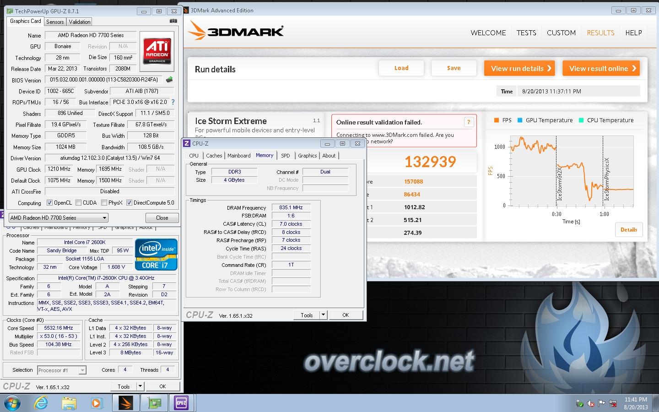659x412 pixels.
Task: Open Tools dropdown arrow in CPU-Z CPU window
Action: click(x=140, y=386)
